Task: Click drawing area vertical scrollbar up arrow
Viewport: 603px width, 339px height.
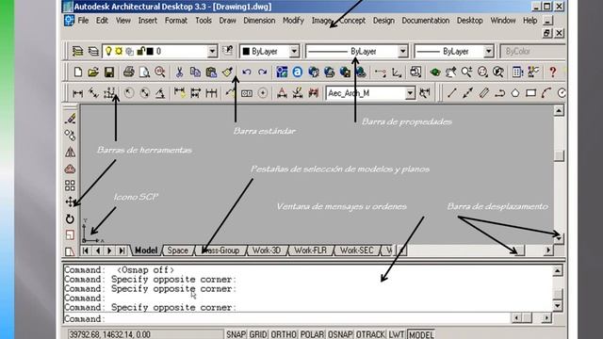Action: pyautogui.click(x=559, y=111)
